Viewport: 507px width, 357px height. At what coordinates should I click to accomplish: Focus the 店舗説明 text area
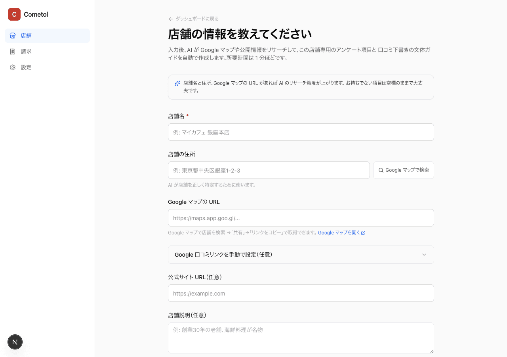[301, 338]
